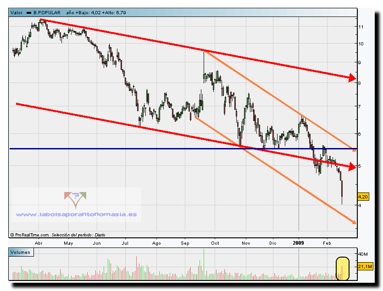This screenshot has height=291, width=383.
Task: Click the highlighted latest red volume bar
Action: [342, 273]
